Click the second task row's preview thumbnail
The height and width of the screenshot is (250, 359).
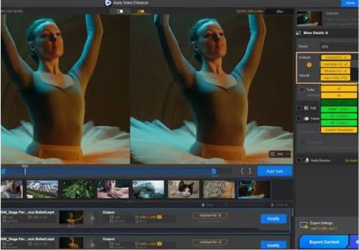click(x=71, y=243)
